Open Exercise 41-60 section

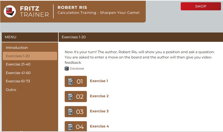[x=18, y=73]
